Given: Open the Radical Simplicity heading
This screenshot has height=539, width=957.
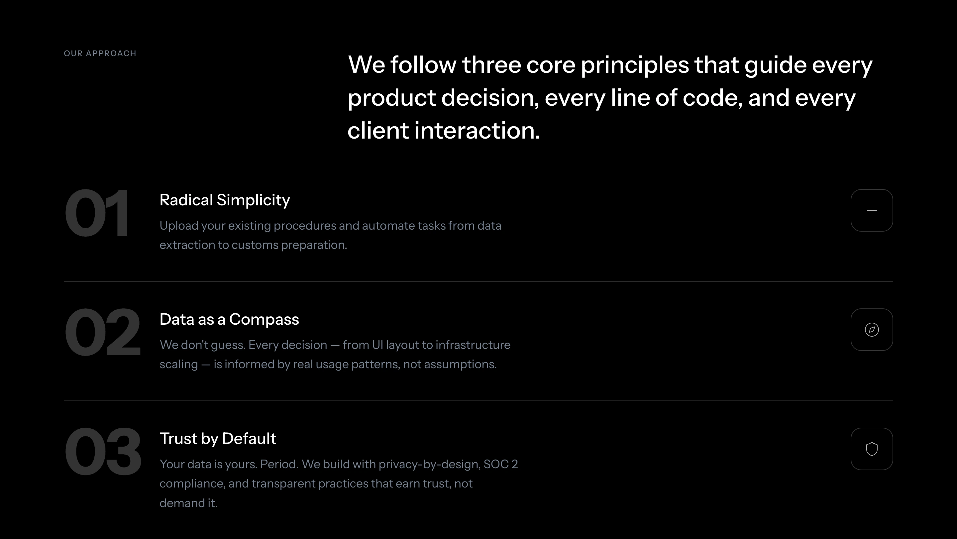Looking at the screenshot, I should 224,200.
